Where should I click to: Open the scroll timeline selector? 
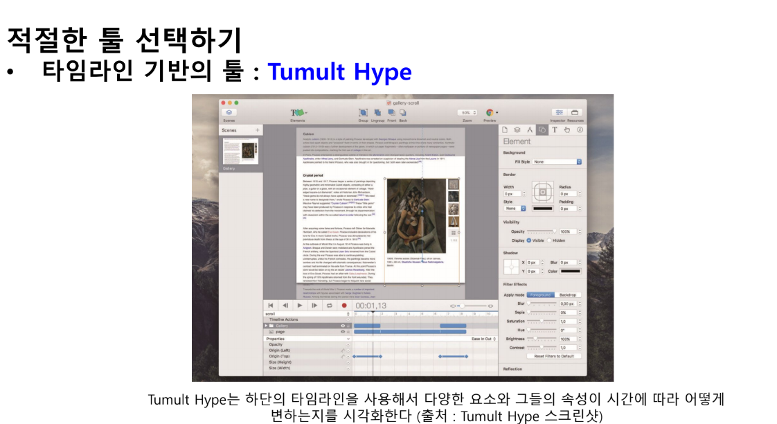tap(307, 314)
